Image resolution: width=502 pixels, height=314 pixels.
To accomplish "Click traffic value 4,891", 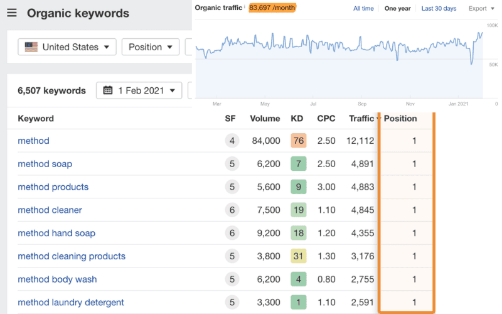I will pyautogui.click(x=363, y=164).
